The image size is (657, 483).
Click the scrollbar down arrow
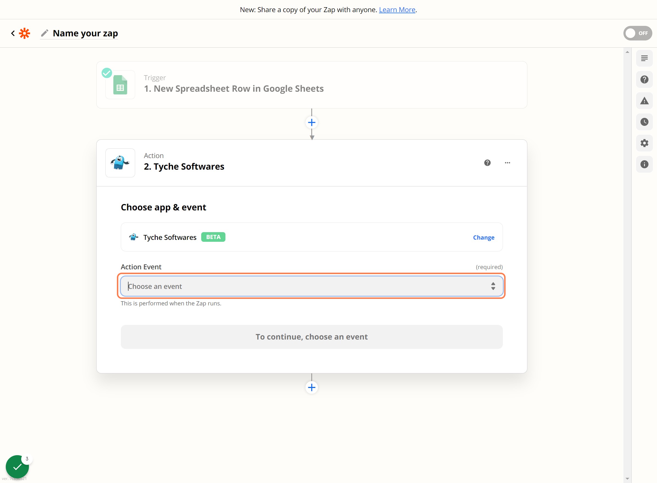[627, 479]
